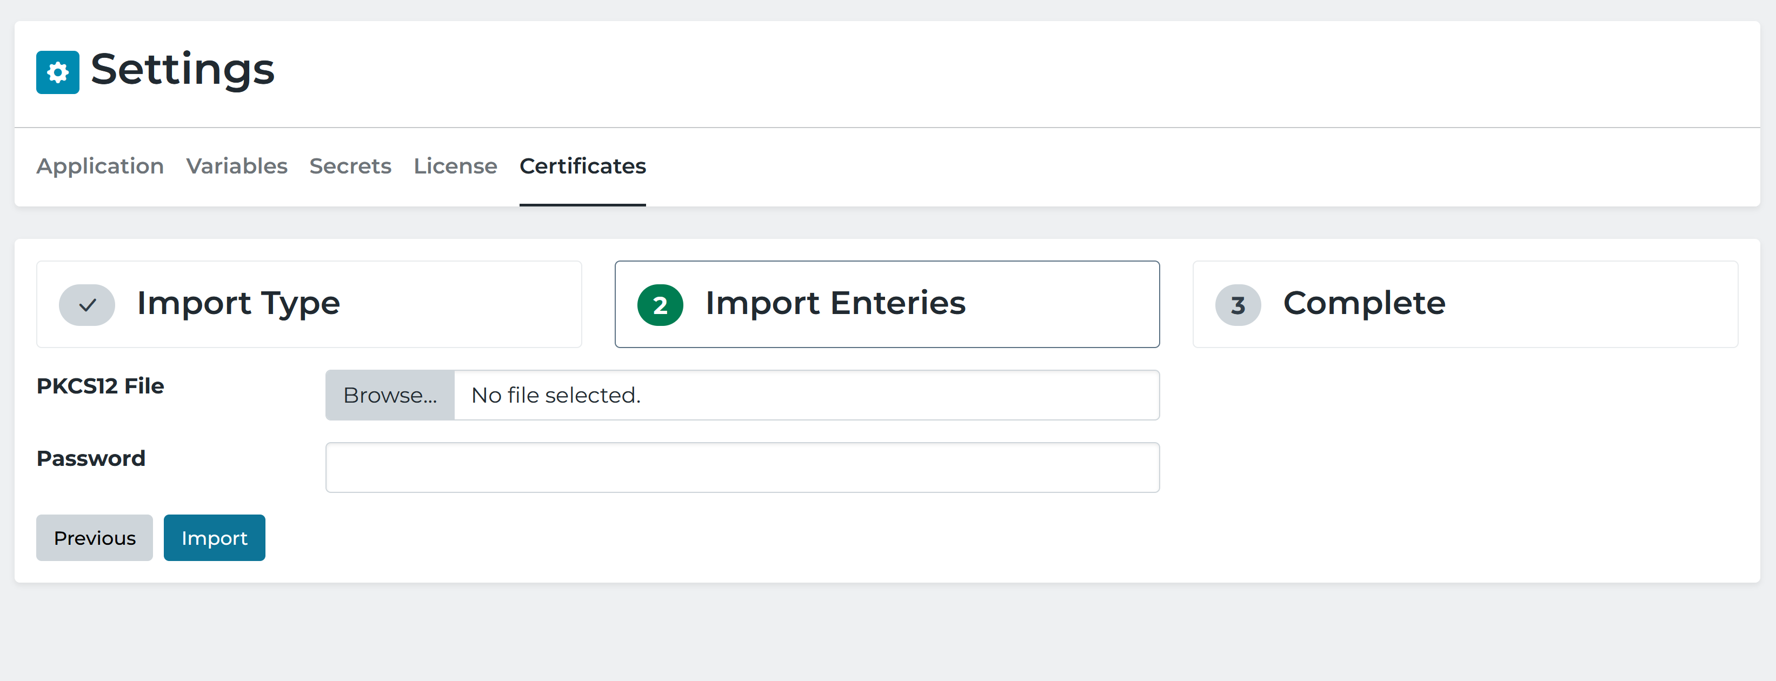Click the 'No file selected.' file field
This screenshot has width=1776, height=681.
[807, 395]
